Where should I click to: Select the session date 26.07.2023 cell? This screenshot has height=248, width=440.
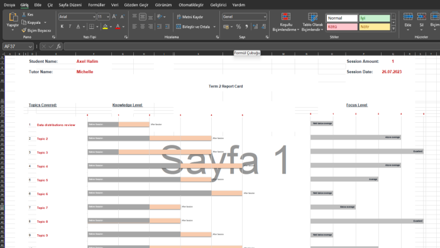[x=392, y=72]
